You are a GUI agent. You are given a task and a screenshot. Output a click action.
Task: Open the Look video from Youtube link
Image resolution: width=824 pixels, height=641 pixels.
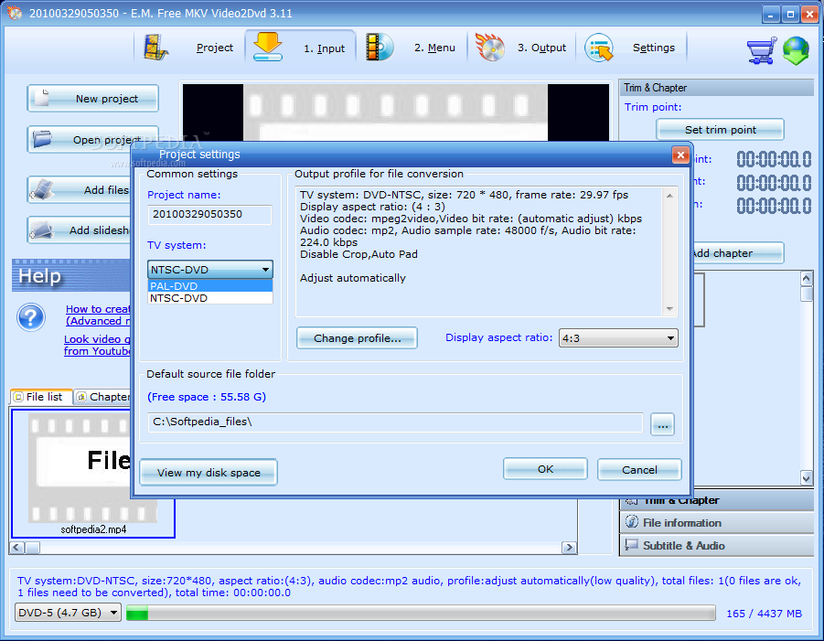click(97, 346)
